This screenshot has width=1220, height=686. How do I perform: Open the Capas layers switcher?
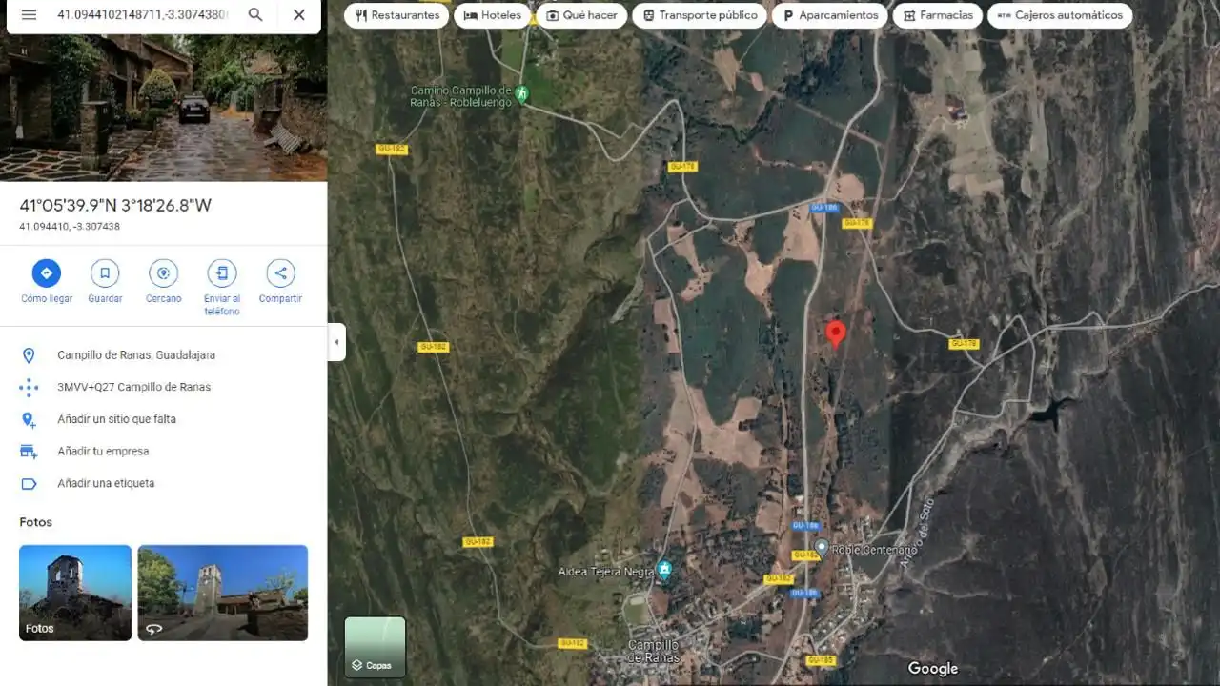[375, 647]
